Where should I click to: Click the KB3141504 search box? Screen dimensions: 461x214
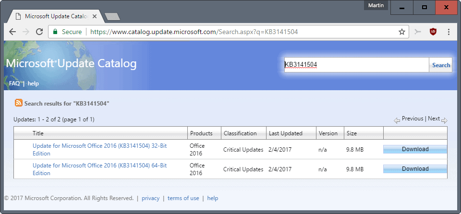[x=356, y=65]
